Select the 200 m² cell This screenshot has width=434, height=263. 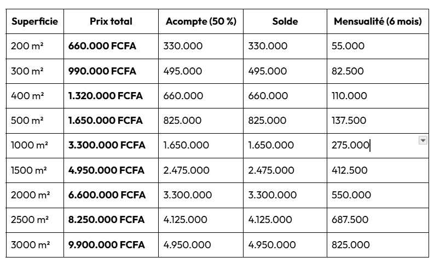pos(35,46)
